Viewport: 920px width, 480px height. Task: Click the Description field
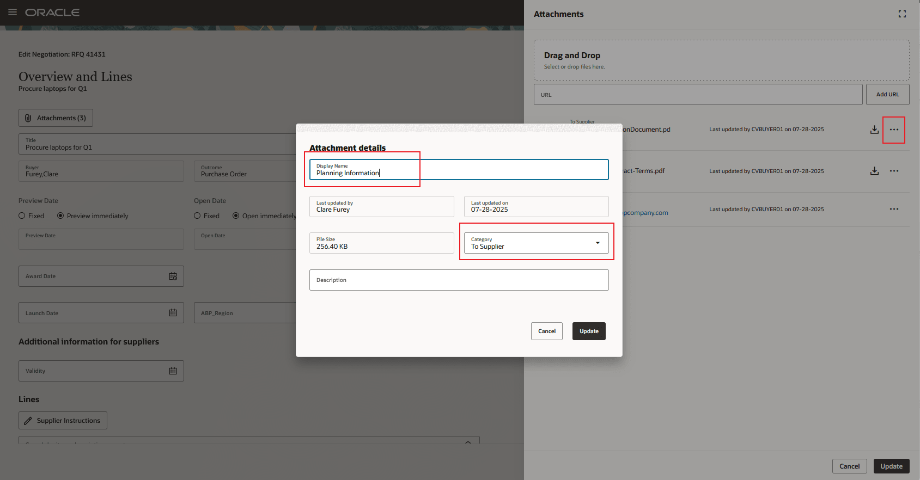coord(459,280)
